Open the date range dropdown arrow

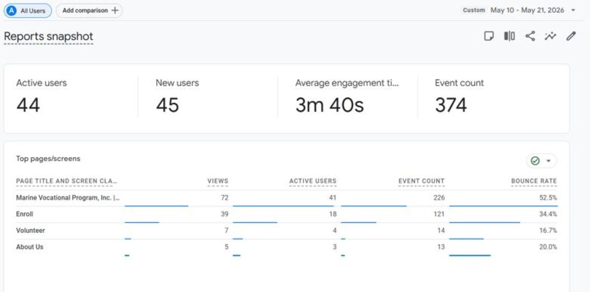click(x=573, y=10)
